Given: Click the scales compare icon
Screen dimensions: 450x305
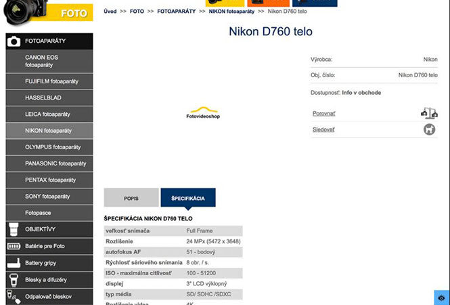Looking at the screenshot, I should [429, 113].
